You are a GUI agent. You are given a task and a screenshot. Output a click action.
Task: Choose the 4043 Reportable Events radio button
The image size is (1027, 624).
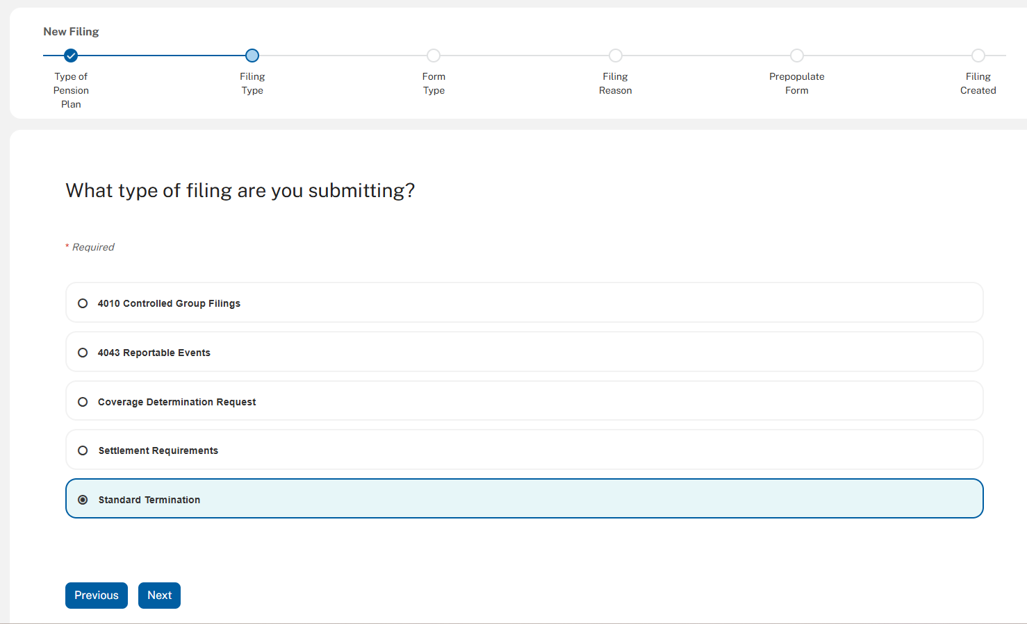pyautogui.click(x=83, y=353)
